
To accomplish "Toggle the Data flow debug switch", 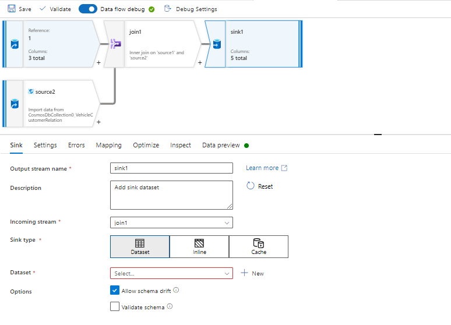I will (88, 9).
